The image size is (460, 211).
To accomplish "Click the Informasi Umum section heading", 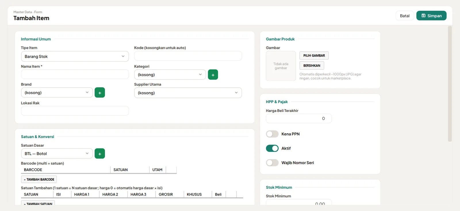I will click(x=36, y=39).
